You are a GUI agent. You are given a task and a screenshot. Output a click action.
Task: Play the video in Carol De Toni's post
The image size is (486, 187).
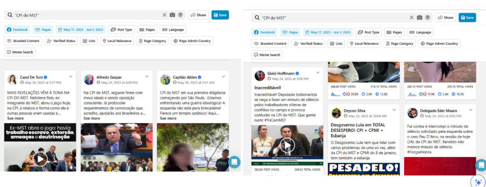point(40,159)
